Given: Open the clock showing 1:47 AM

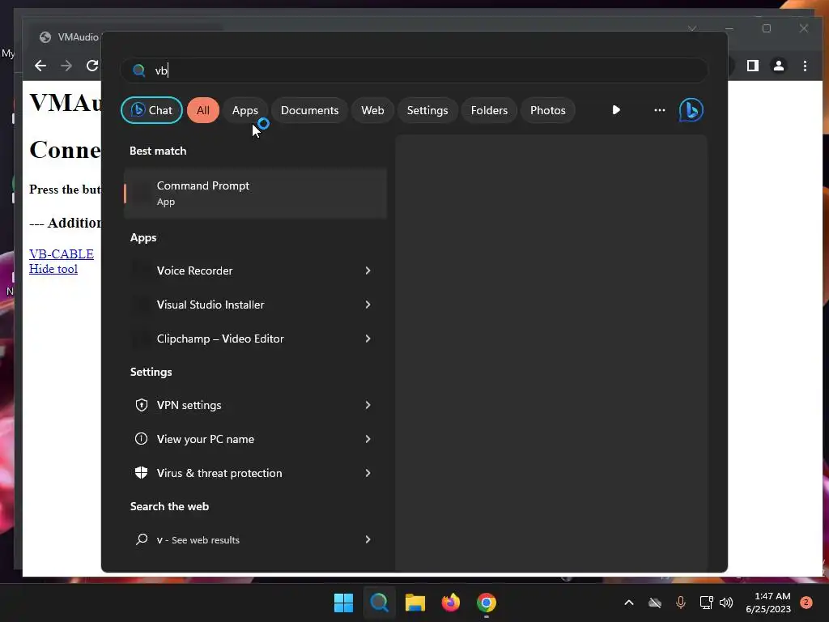Looking at the screenshot, I should pyautogui.click(x=768, y=603).
